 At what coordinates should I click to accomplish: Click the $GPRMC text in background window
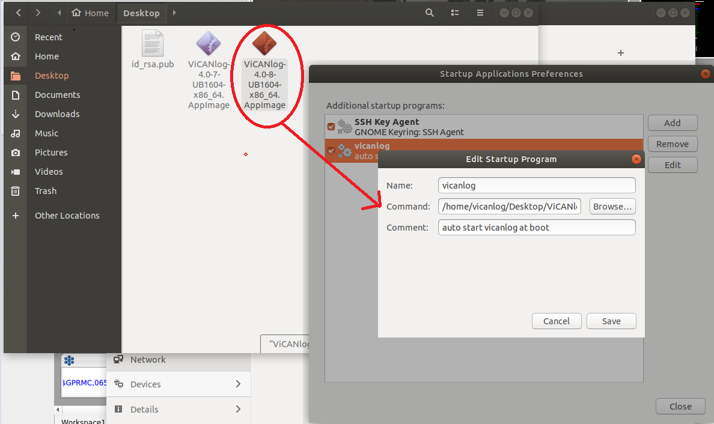tap(85, 383)
